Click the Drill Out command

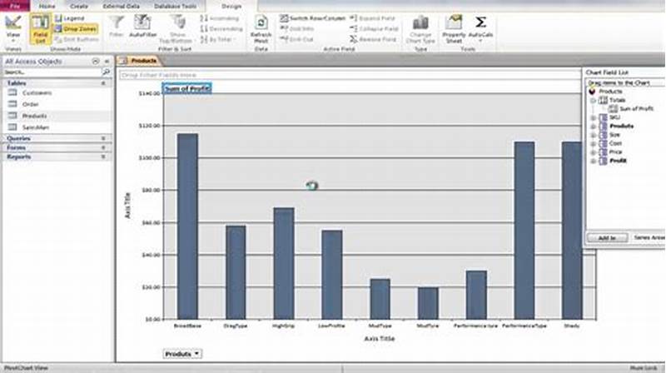(296, 39)
